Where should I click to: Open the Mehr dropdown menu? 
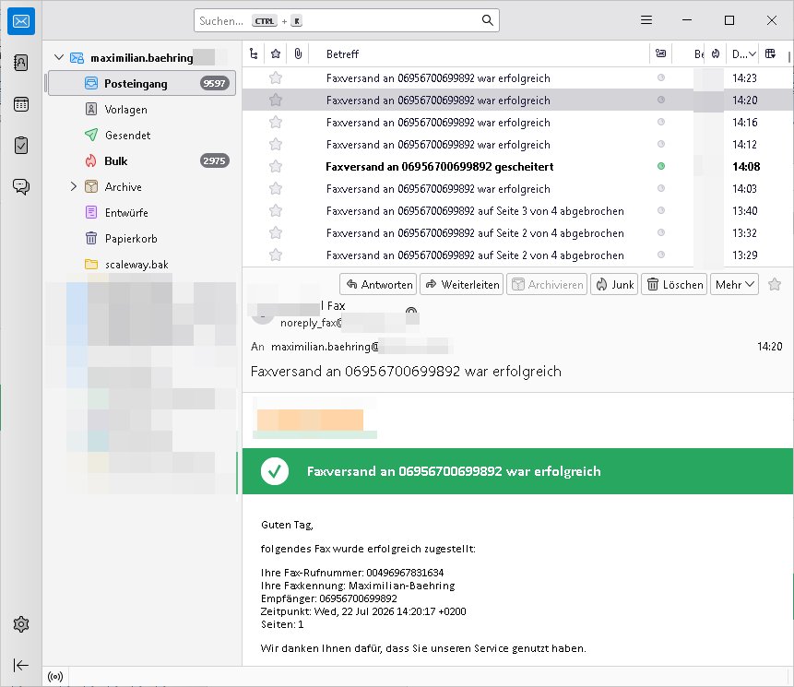coord(734,285)
